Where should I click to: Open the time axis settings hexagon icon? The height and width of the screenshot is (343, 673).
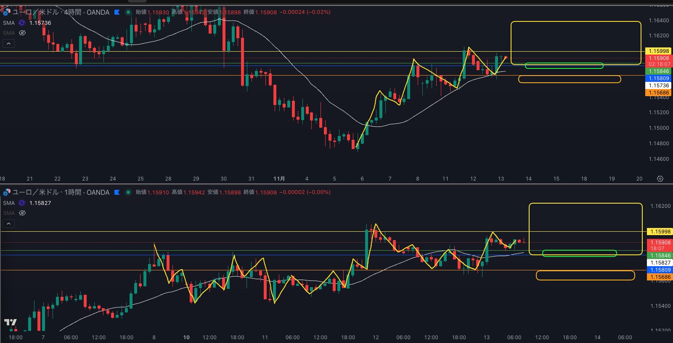[x=660, y=179]
